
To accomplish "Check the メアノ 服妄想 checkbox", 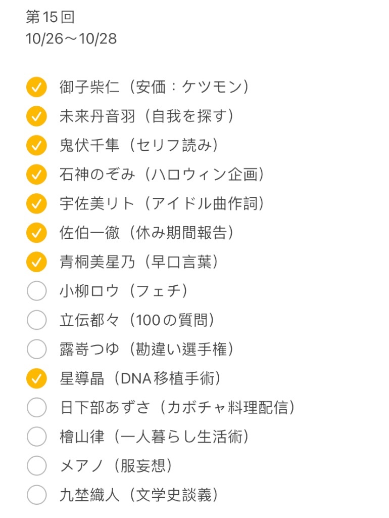I will (x=36, y=465).
